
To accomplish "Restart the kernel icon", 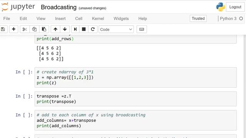I will pyautogui.click(x=93, y=29).
